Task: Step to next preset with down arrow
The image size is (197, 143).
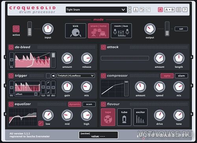Action: [x=130, y=11]
